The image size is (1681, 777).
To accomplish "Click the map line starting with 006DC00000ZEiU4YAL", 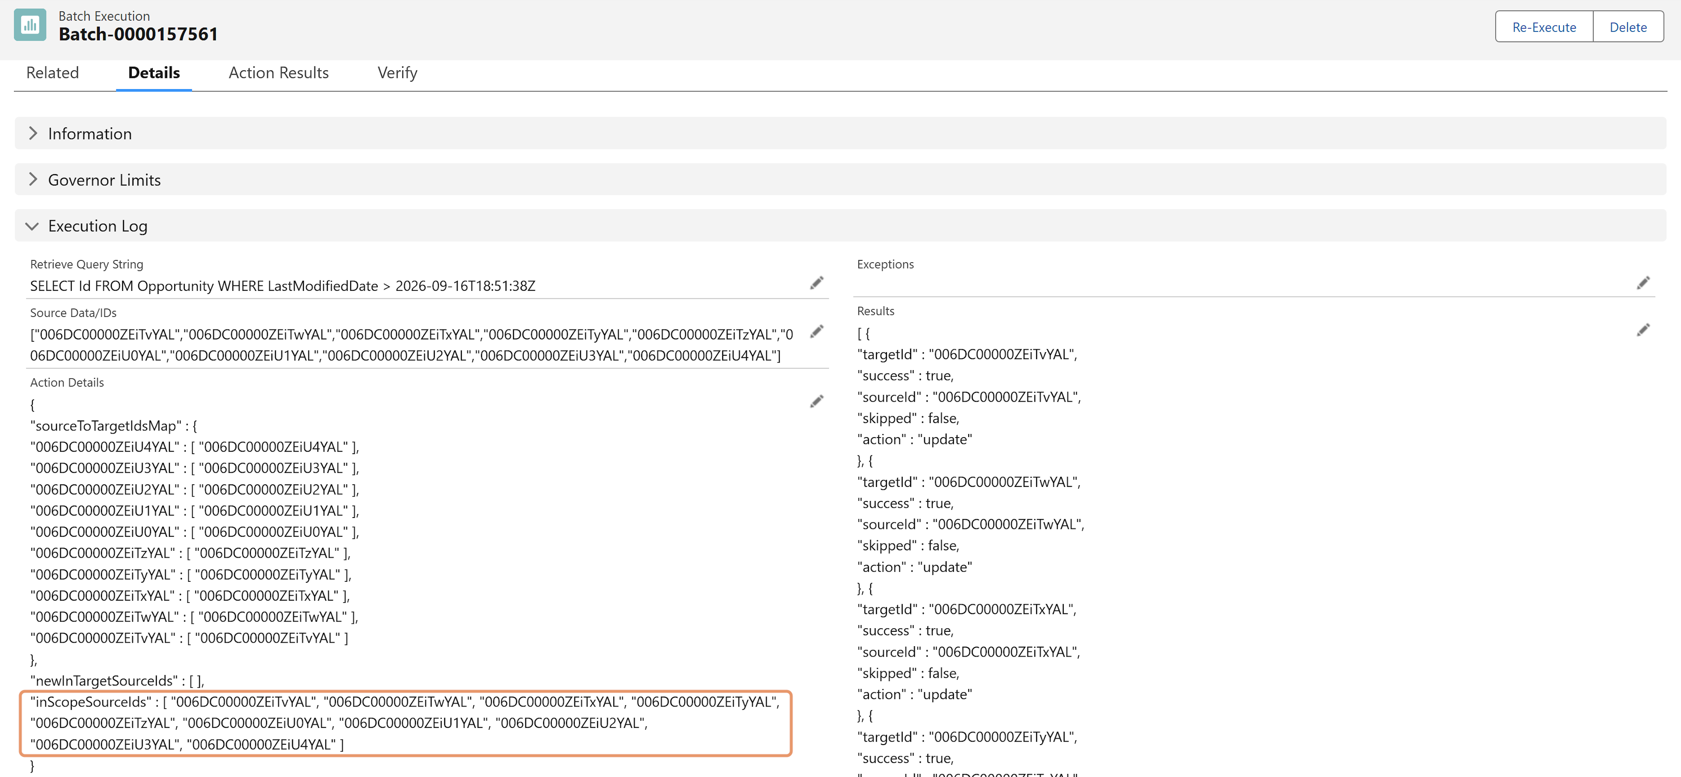I will pyautogui.click(x=194, y=447).
